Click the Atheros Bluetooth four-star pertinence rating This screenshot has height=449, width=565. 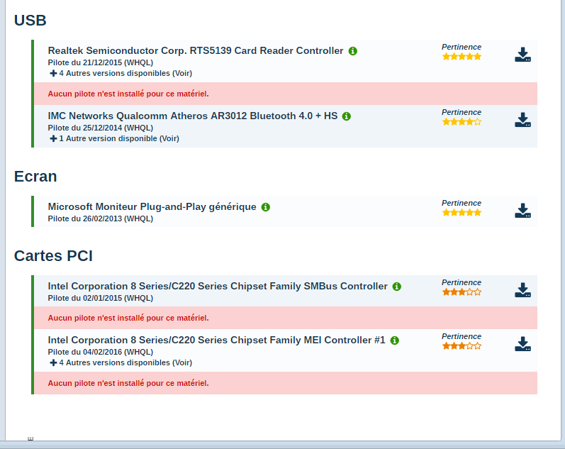461,122
